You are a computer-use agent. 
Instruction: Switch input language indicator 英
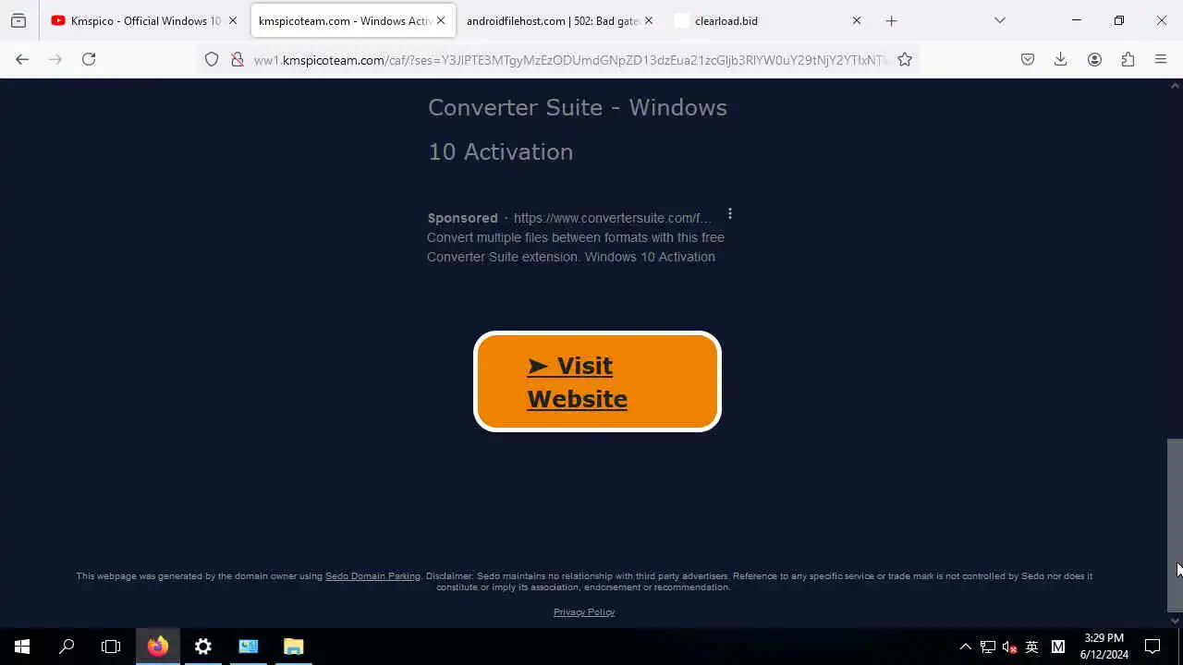point(1032,647)
